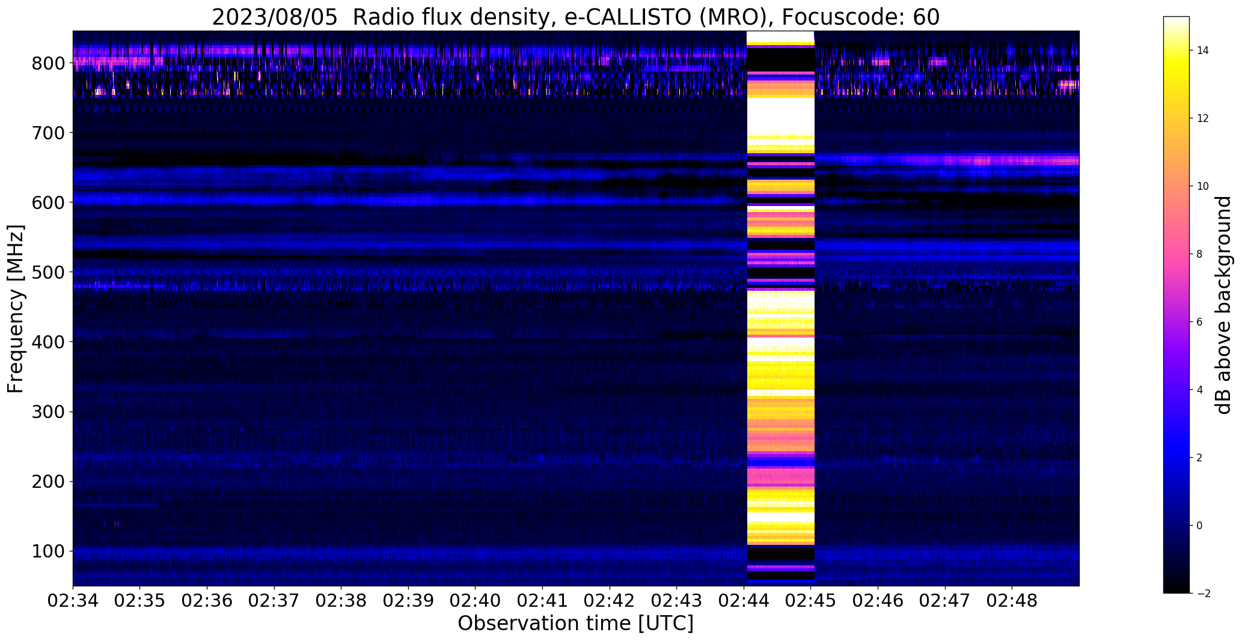Click the colorbar tick label 0
1242x641 pixels.
point(1200,526)
